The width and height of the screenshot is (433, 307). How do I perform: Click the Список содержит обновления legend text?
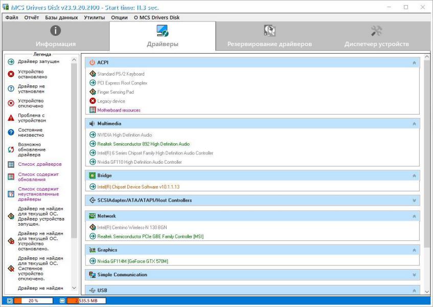(38, 177)
